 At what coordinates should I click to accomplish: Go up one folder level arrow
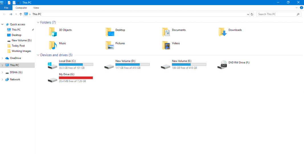point(20,14)
